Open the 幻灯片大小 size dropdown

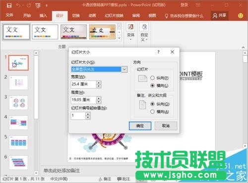(x=124, y=69)
